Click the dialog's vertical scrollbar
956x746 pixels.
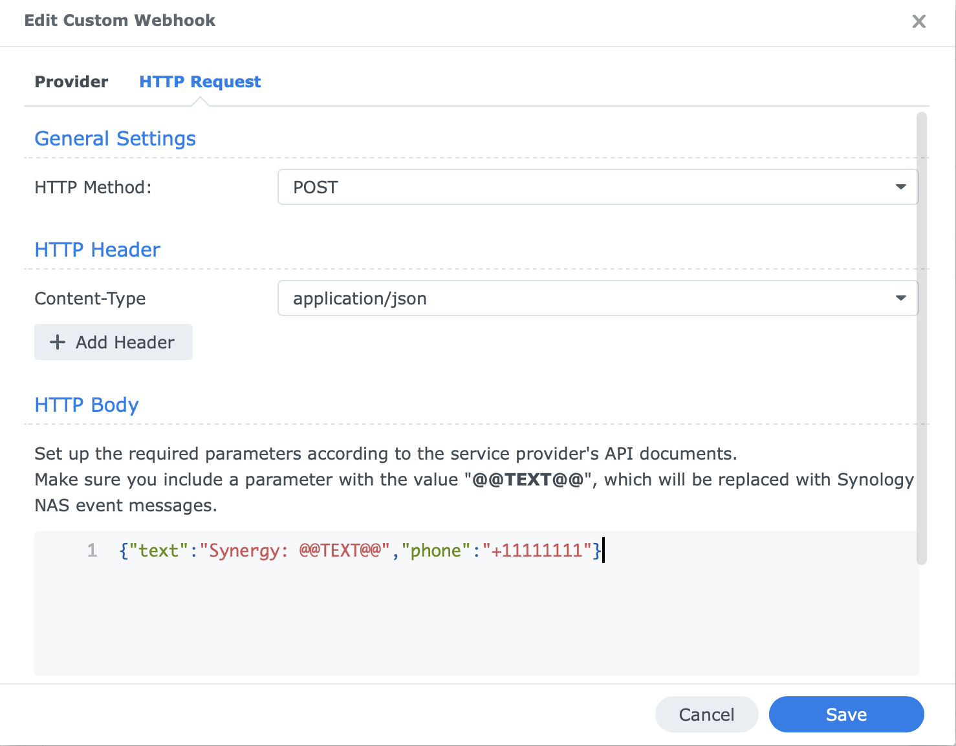click(921, 388)
